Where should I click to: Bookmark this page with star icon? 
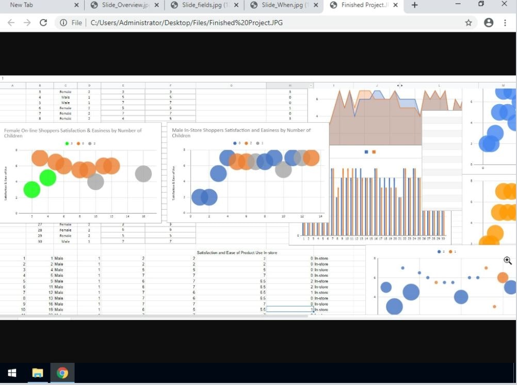pos(468,23)
